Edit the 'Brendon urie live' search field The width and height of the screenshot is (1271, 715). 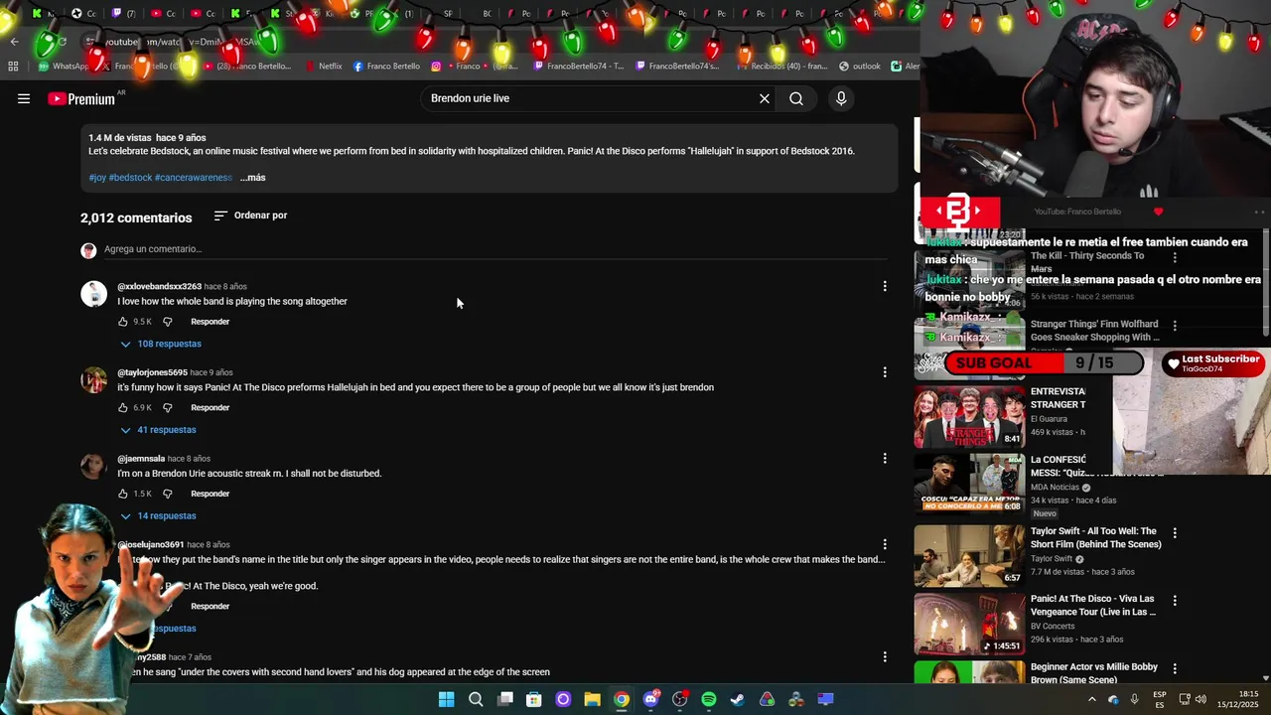tap(586, 98)
